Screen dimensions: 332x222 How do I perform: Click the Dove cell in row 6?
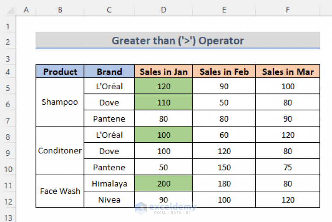[109, 102]
